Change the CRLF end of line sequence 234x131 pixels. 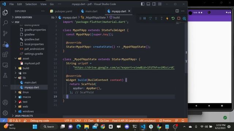78,120
